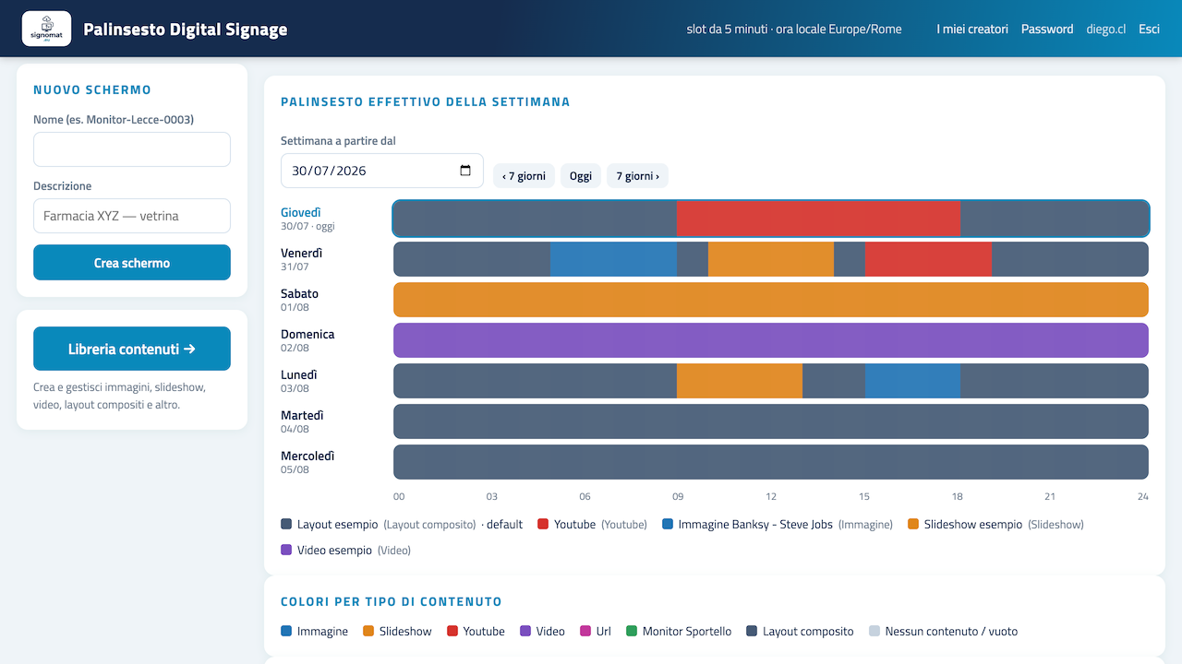Click the Nessun contenuto / vuoto swatch

tap(874, 631)
